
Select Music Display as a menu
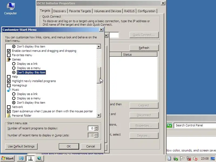pos(14,98)
